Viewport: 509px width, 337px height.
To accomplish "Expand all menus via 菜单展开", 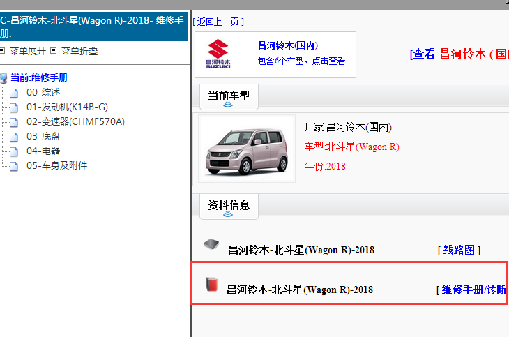I will 28,51.
